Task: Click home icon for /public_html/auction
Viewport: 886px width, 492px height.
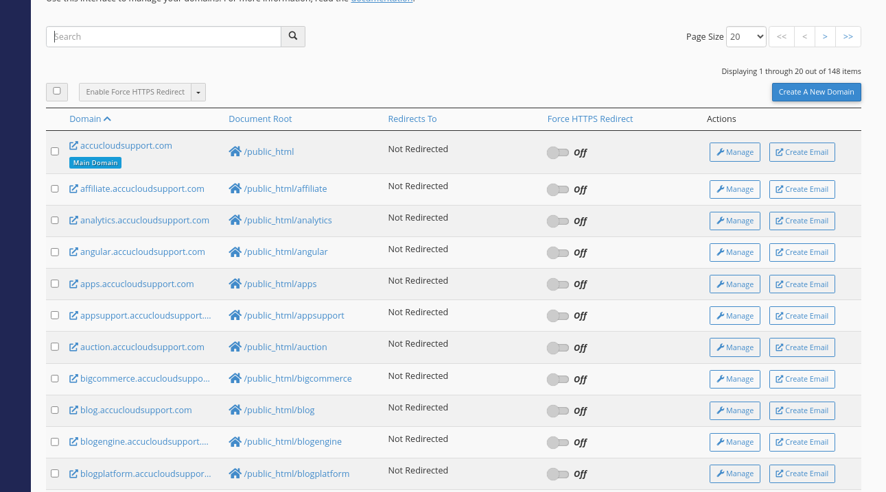Action: pyautogui.click(x=235, y=347)
